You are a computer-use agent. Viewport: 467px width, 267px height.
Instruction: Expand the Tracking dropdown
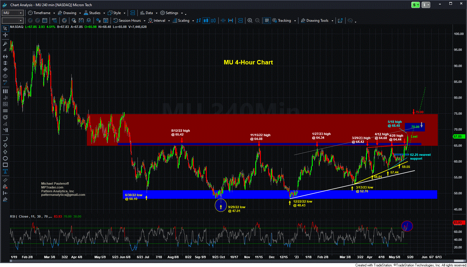pos(295,21)
